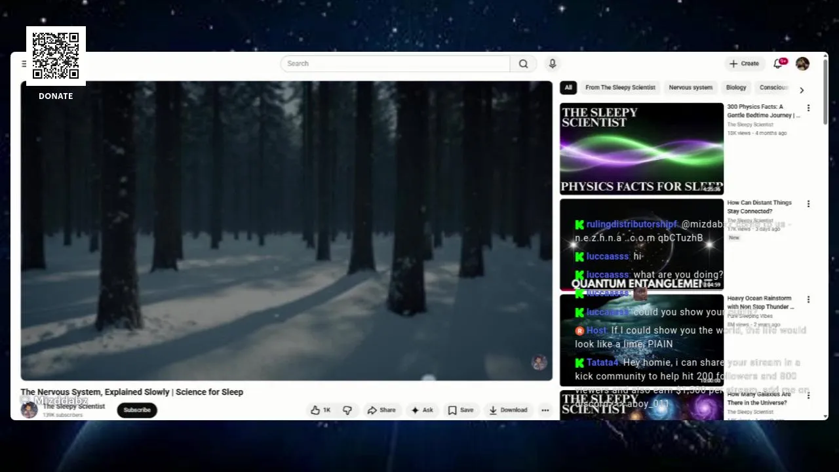Share the video

tap(381, 410)
